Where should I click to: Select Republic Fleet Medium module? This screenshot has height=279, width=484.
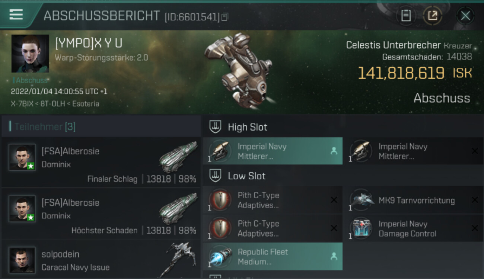click(273, 256)
